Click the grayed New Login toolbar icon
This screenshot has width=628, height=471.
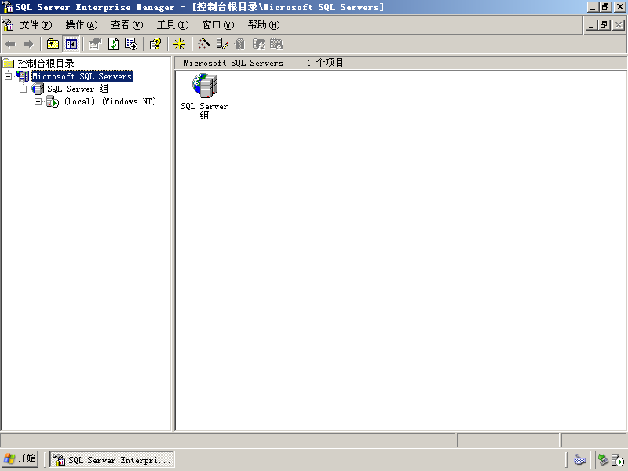click(x=258, y=44)
